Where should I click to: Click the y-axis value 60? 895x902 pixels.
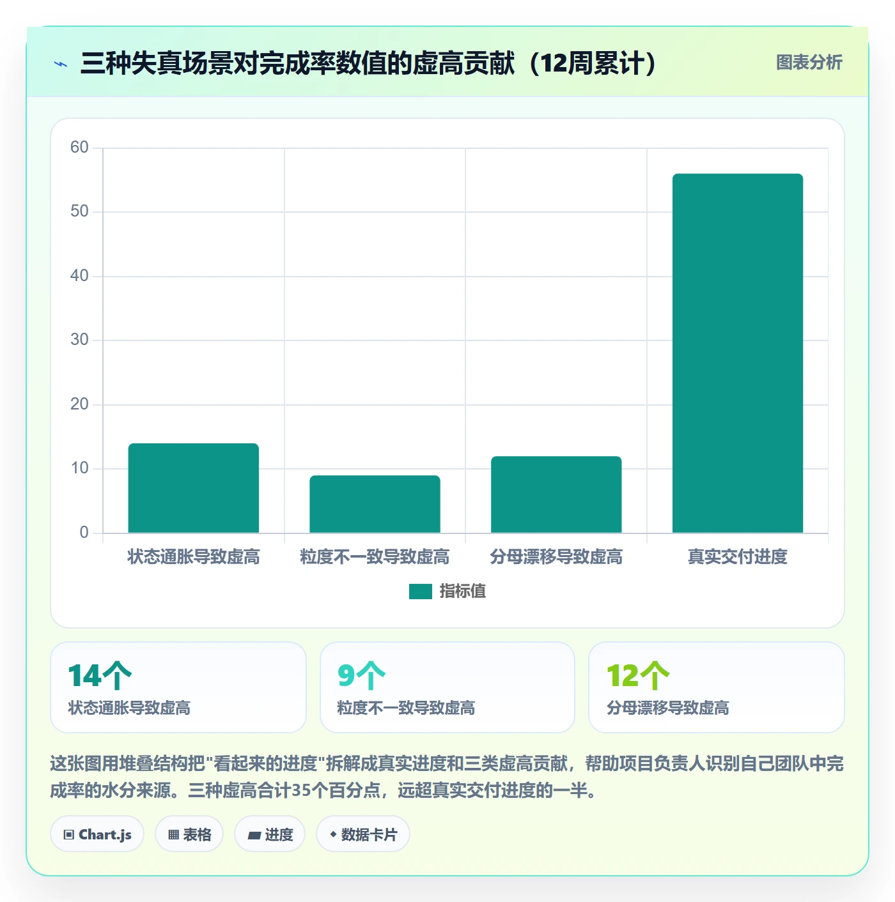point(79,148)
